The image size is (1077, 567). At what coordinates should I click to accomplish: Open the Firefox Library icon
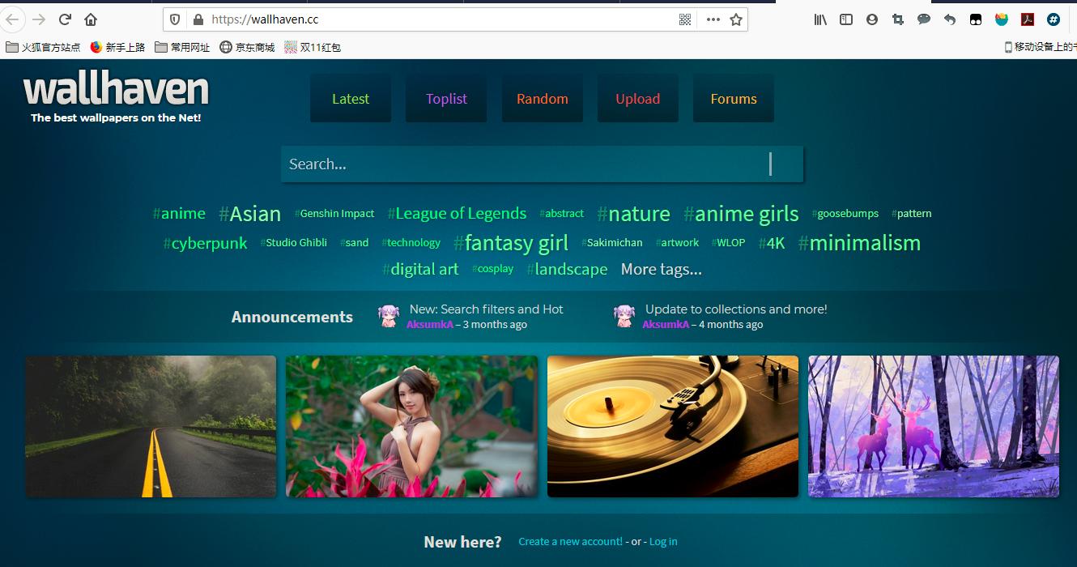820,19
